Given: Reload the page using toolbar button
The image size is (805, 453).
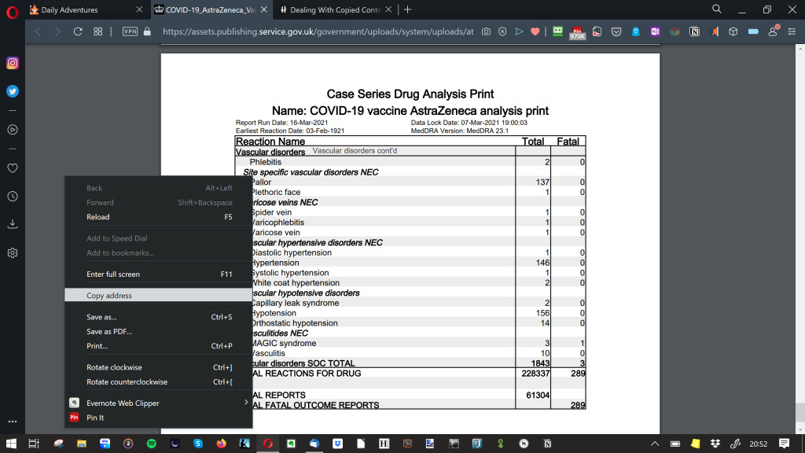Looking at the screenshot, I should [x=78, y=31].
